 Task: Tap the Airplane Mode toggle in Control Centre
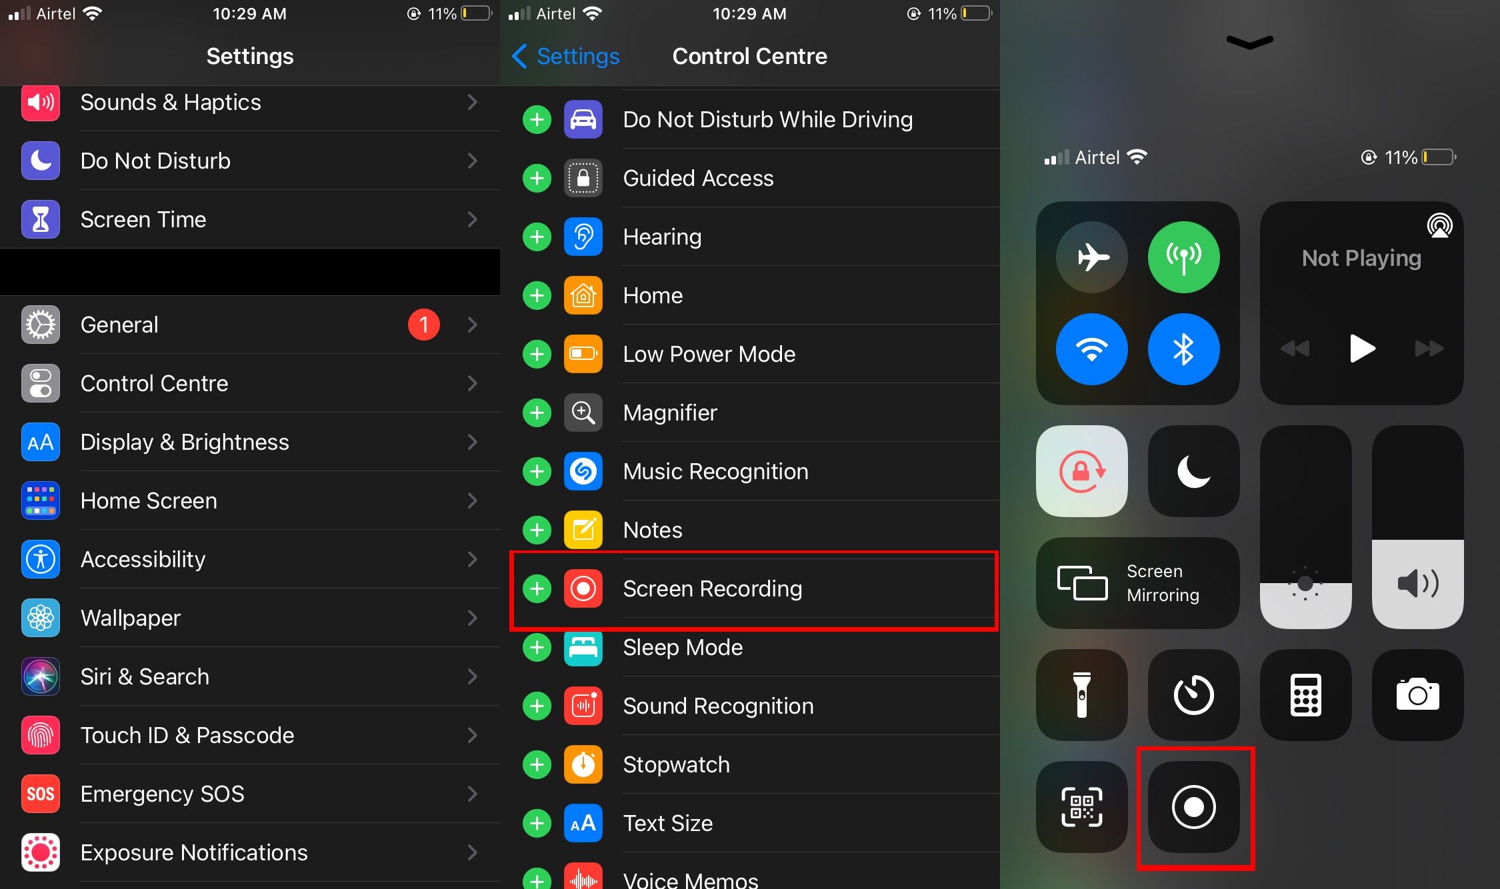click(x=1093, y=257)
